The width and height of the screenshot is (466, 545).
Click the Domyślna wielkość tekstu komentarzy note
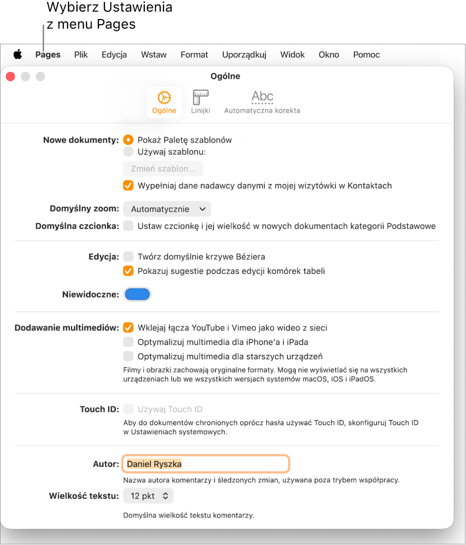point(188,515)
